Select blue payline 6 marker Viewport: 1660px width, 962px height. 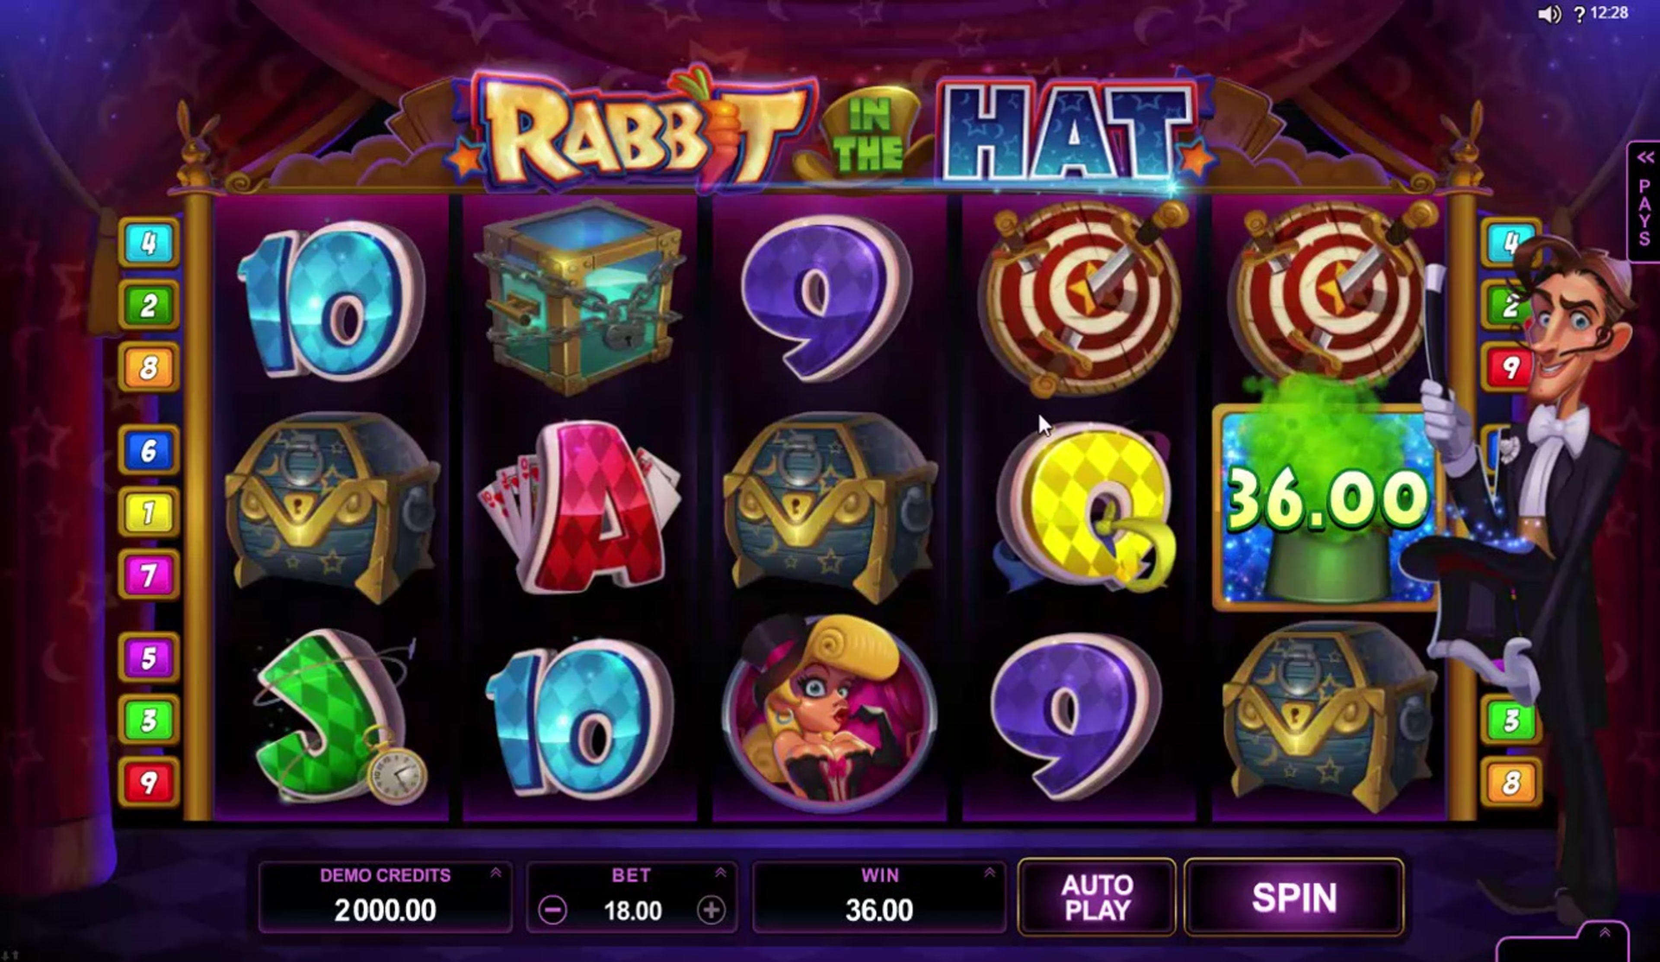pyautogui.click(x=149, y=451)
